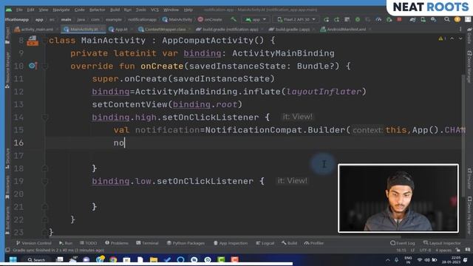
Task: Open the Refactor menu
Action: point(97,10)
